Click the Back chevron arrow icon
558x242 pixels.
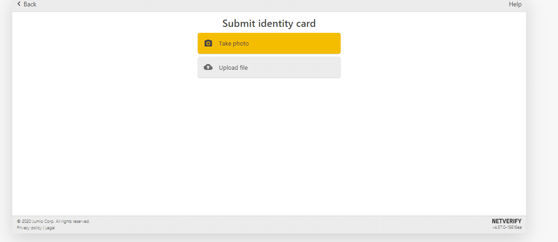pyautogui.click(x=19, y=4)
